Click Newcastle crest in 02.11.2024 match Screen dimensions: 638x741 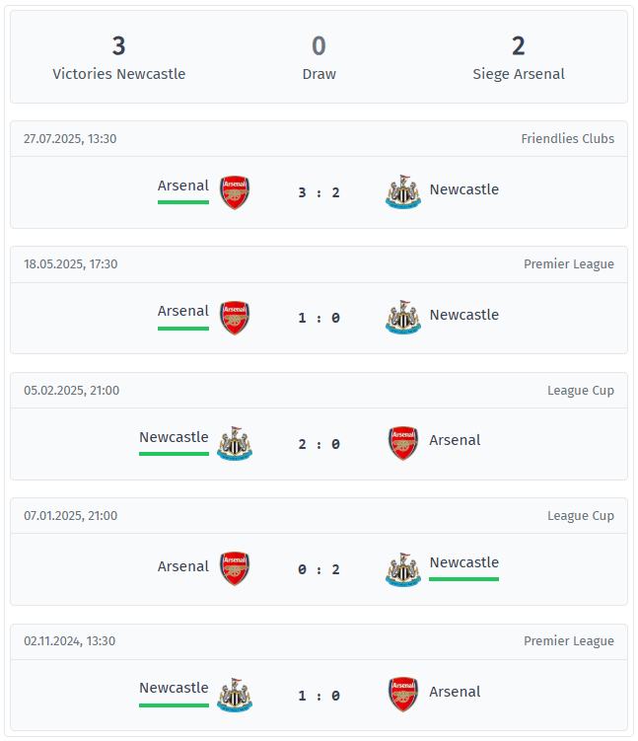235,695
